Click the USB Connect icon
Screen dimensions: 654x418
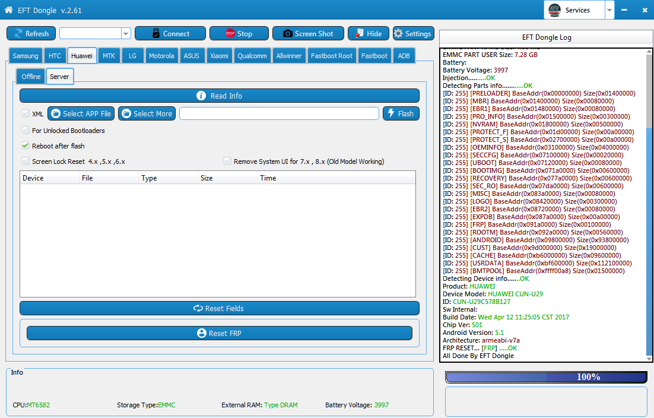point(156,34)
